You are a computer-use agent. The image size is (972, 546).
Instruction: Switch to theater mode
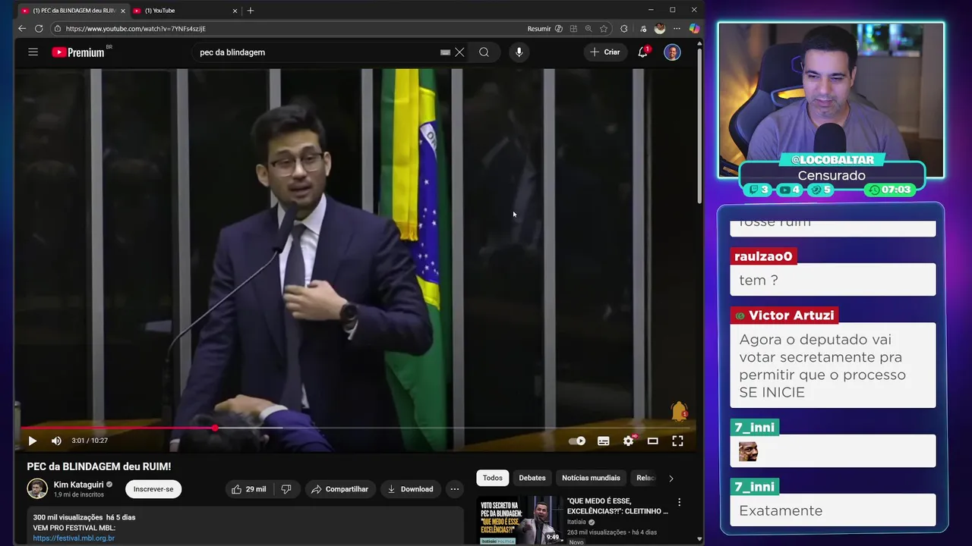tap(652, 441)
